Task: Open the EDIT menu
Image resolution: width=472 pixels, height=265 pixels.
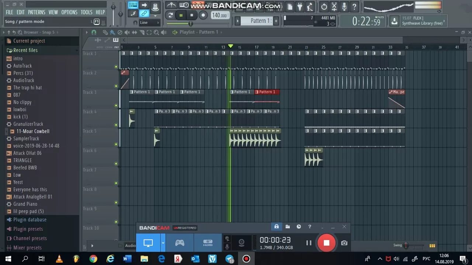Action: pos(21,12)
